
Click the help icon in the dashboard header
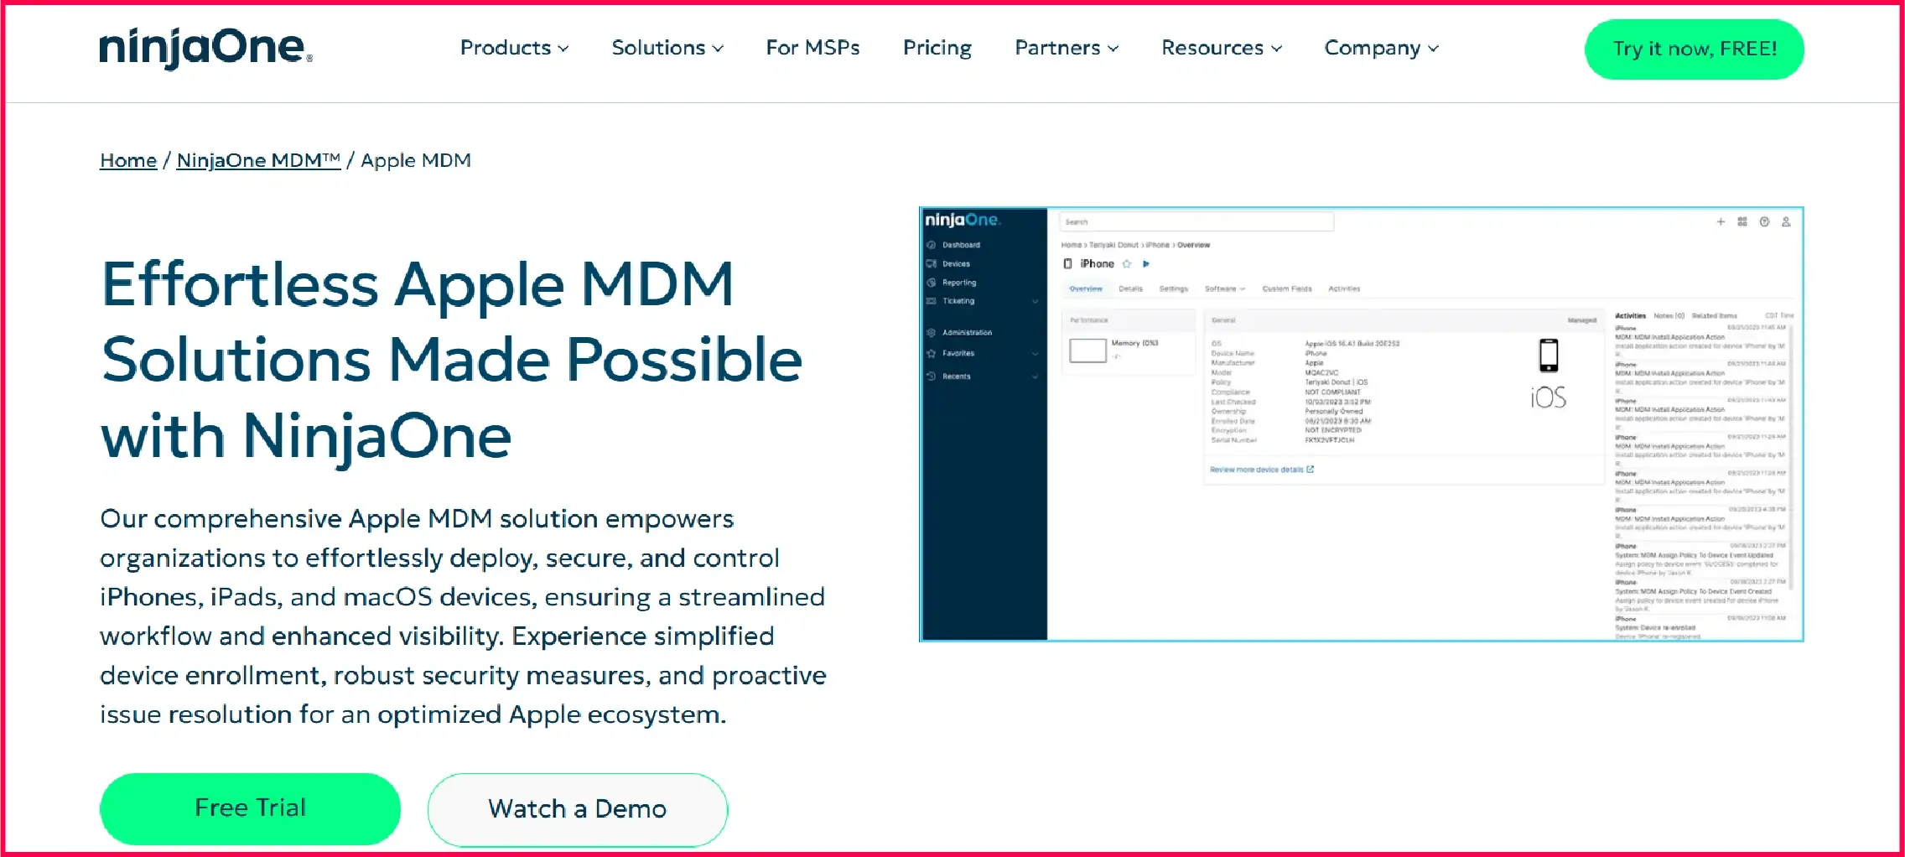coord(1764,221)
